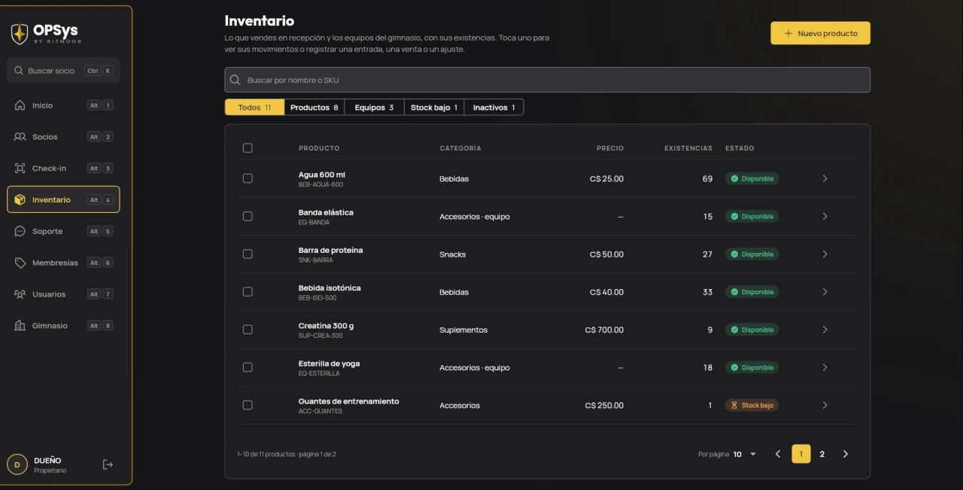
Task: Open the Gimnasio section label
Action: [50, 326]
